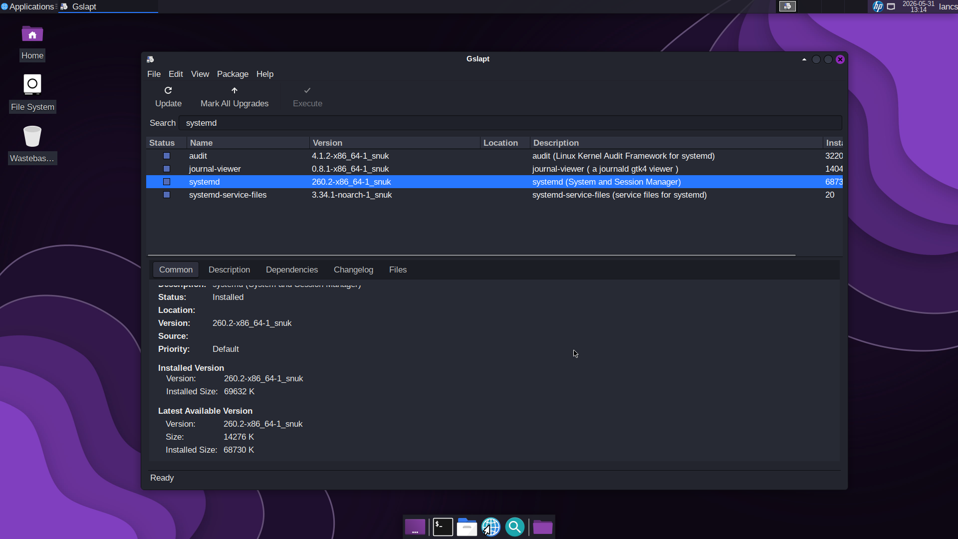The height and width of the screenshot is (539, 958).
Task: Switch to the Changelog tab
Action: [353, 269]
